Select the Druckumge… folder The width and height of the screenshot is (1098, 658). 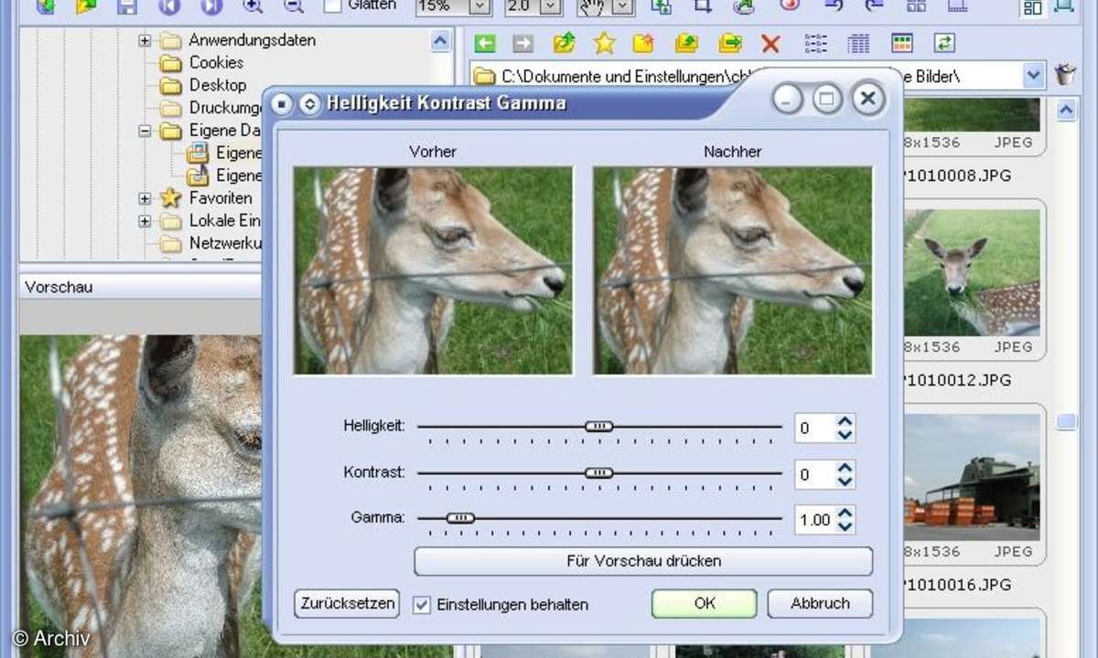[x=225, y=108]
